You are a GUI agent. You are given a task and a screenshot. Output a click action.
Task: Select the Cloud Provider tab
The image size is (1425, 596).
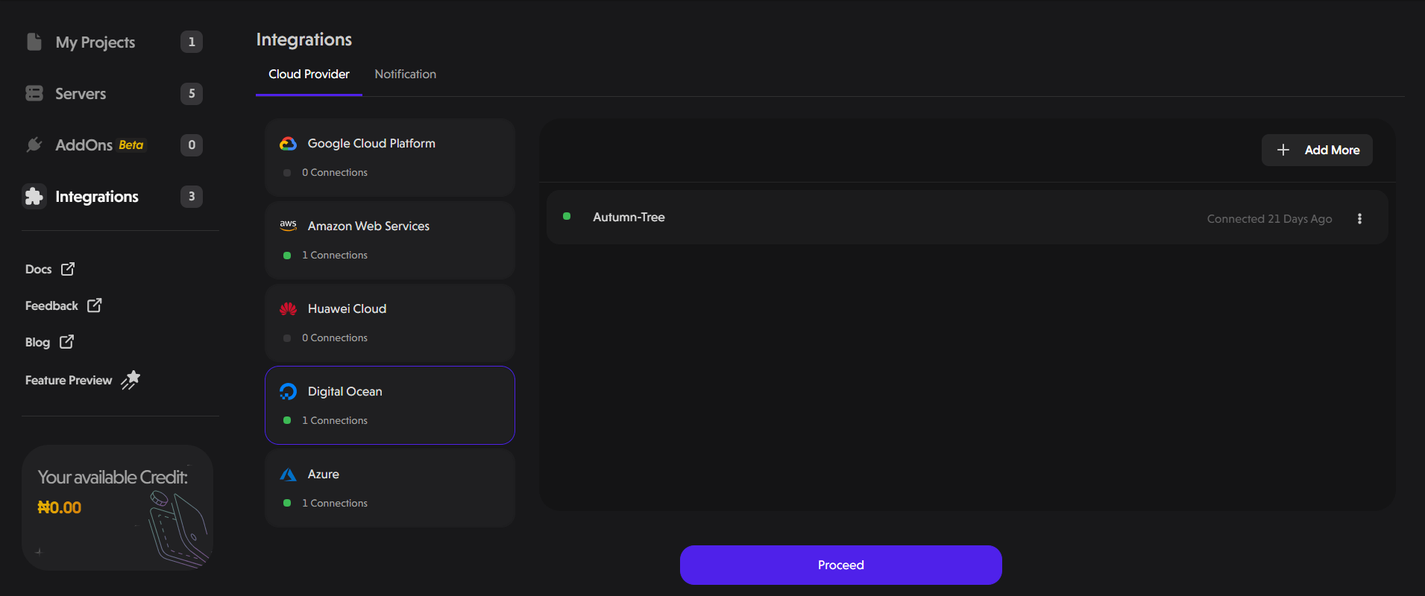(309, 74)
